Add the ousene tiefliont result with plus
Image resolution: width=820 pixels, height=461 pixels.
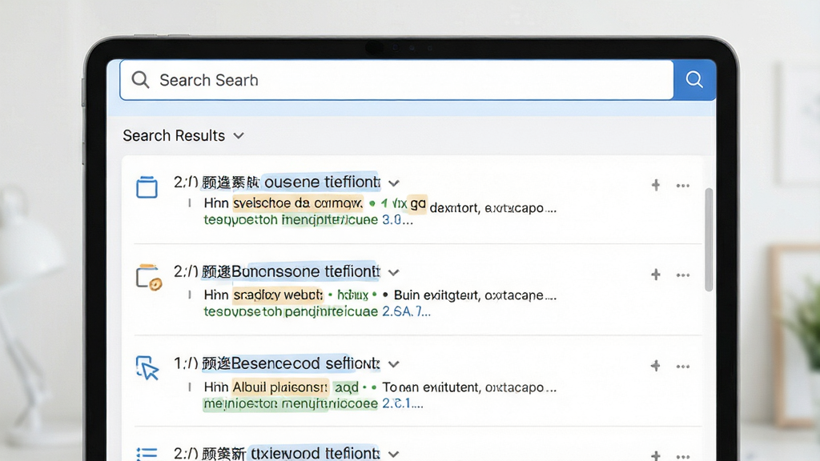(x=655, y=185)
